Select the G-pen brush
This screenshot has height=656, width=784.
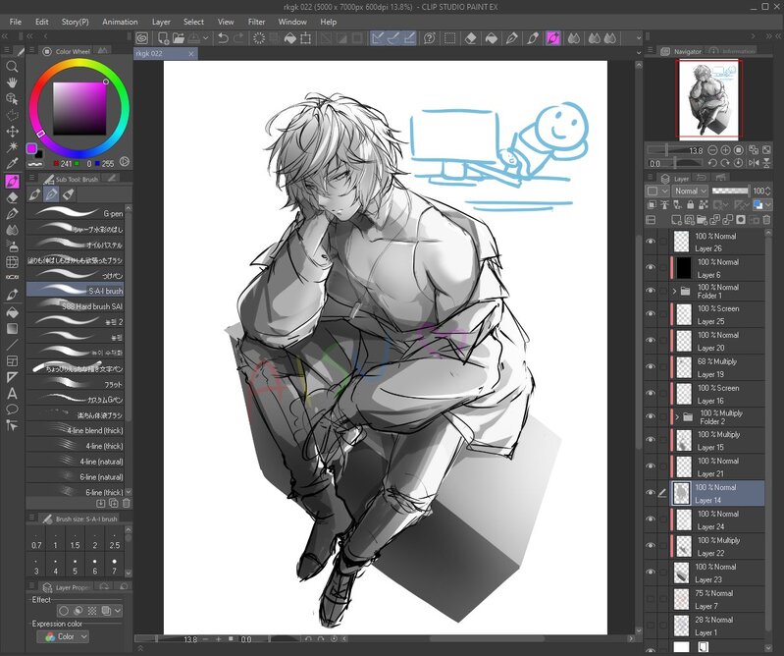75,213
